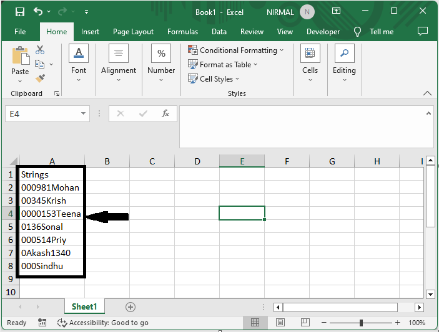Switch to Page Layout view icon

tap(280, 323)
